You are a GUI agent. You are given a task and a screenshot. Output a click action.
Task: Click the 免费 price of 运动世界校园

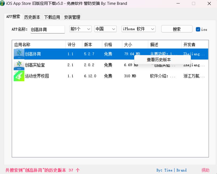click(108, 76)
